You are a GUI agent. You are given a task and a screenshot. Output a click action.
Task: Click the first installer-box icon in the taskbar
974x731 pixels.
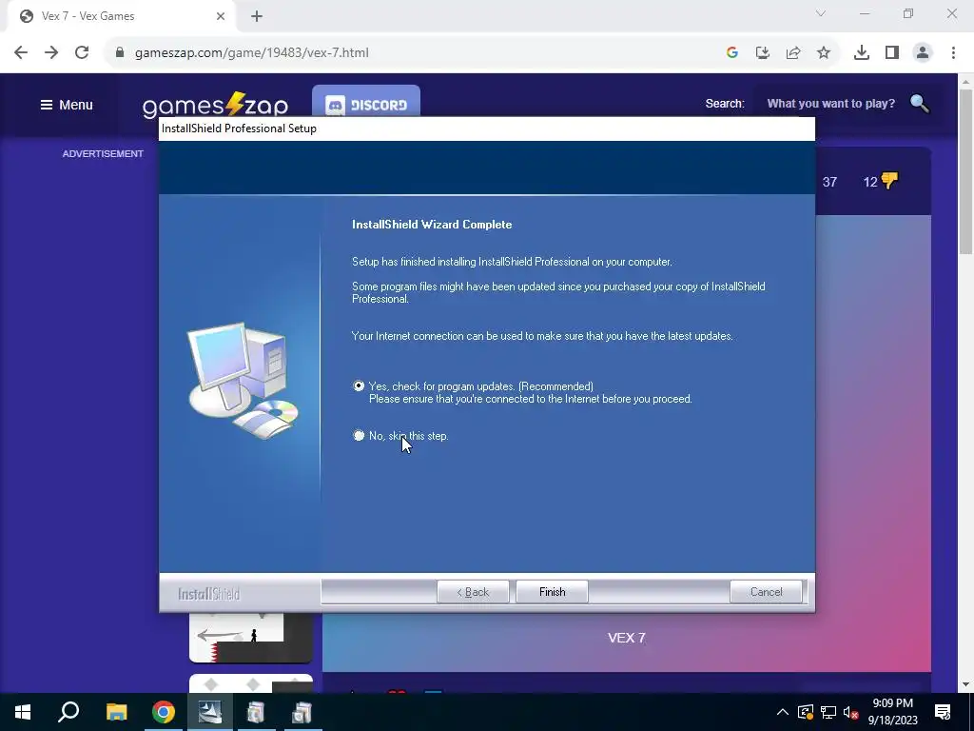[x=256, y=712]
